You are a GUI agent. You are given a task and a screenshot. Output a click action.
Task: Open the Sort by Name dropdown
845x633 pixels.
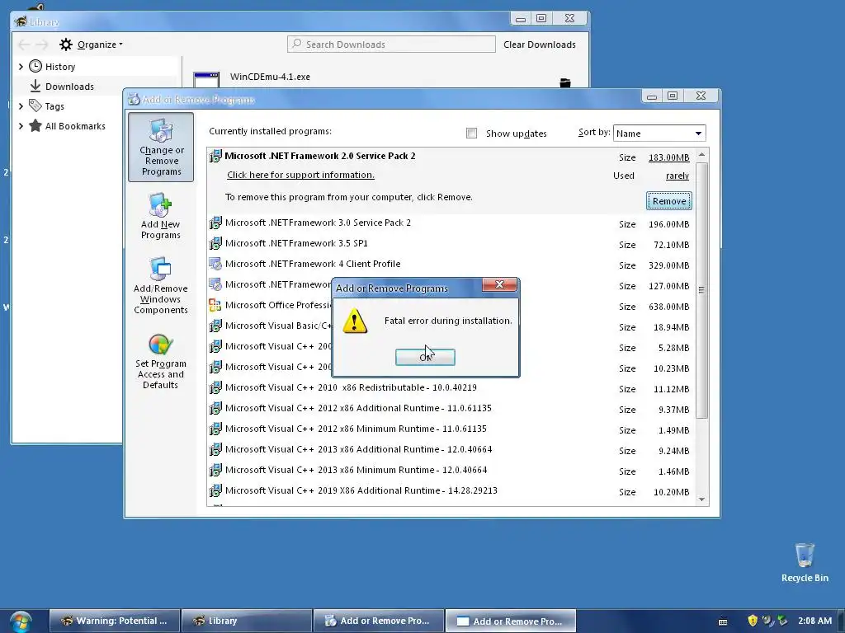coord(659,133)
